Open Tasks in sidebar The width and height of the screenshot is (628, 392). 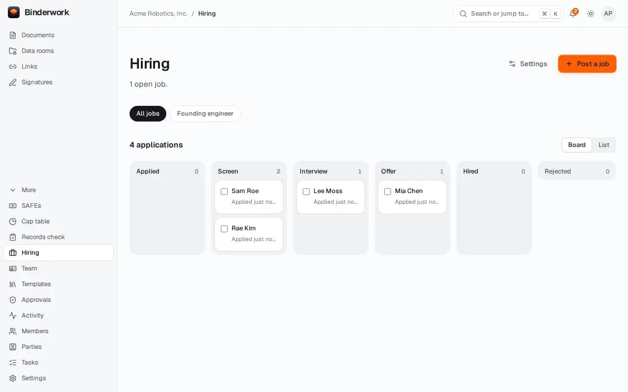58,363
